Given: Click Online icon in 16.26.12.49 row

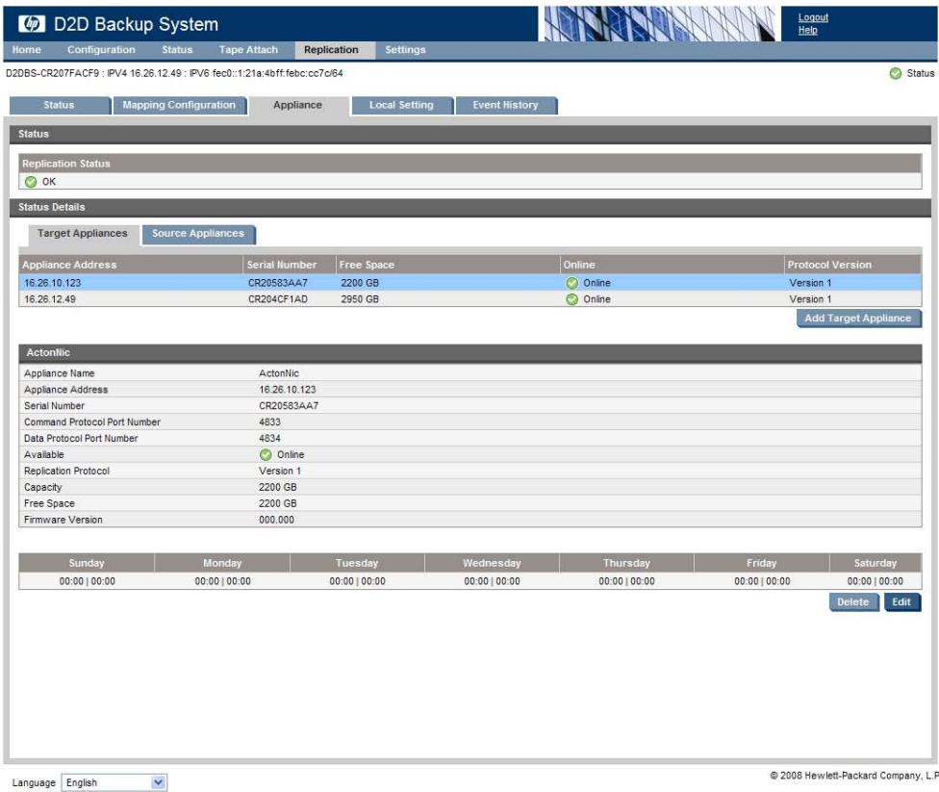Looking at the screenshot, I should coord(571,299).
